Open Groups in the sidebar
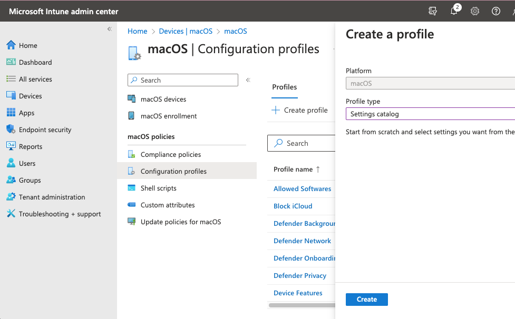The image size is (515, 319). 30,181
